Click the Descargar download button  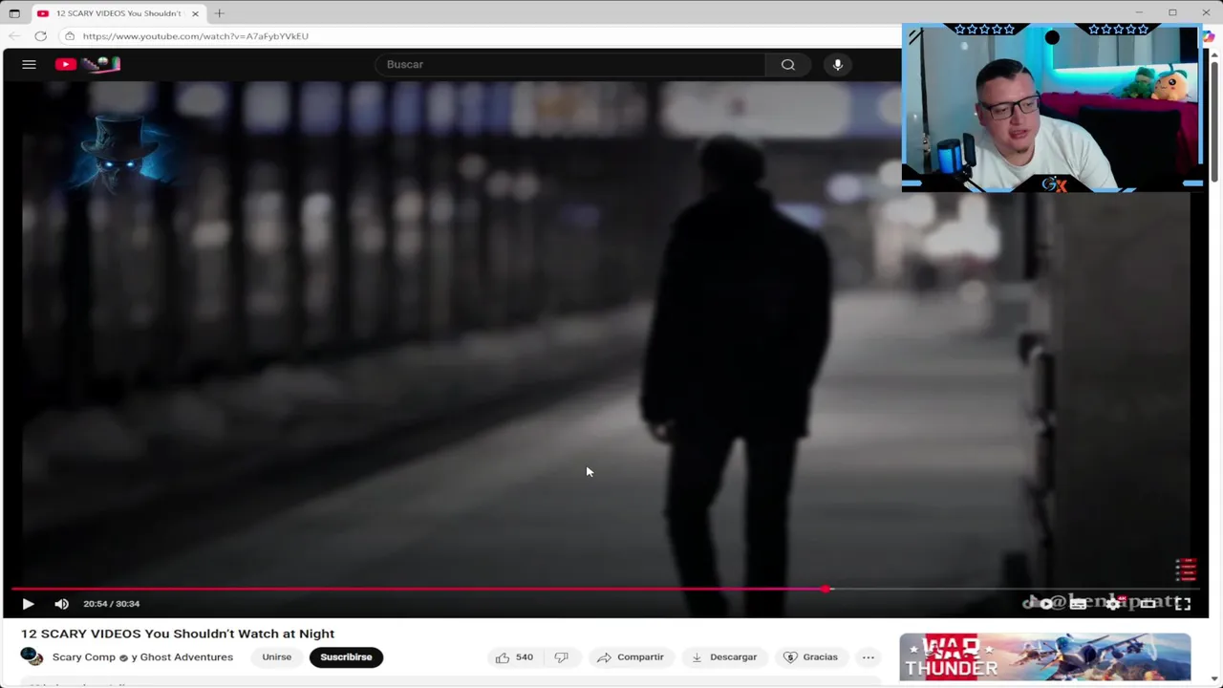tap(724, 657)
